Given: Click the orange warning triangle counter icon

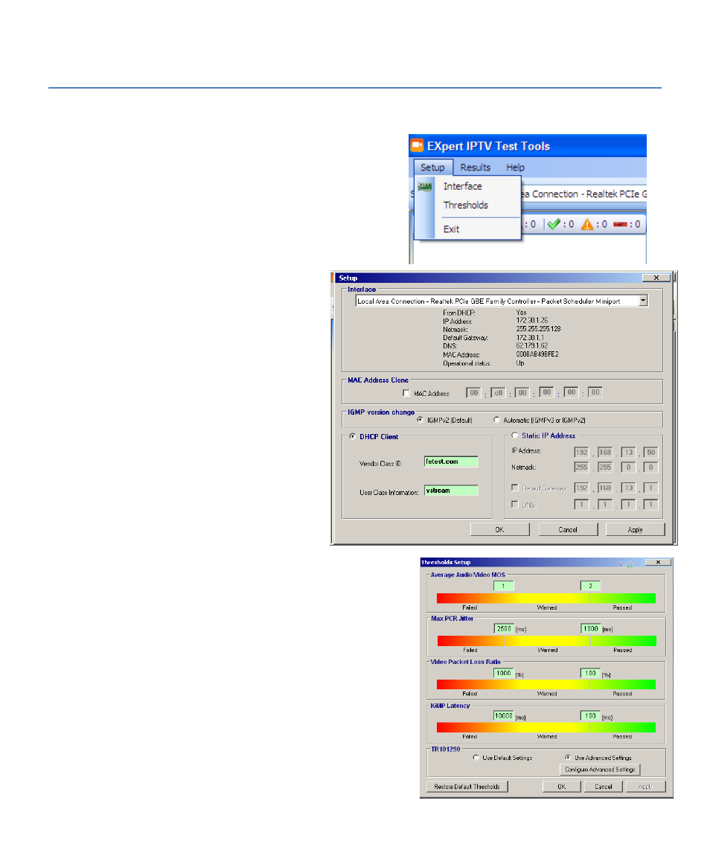Looking at the screenshot, I should [587, 224].
